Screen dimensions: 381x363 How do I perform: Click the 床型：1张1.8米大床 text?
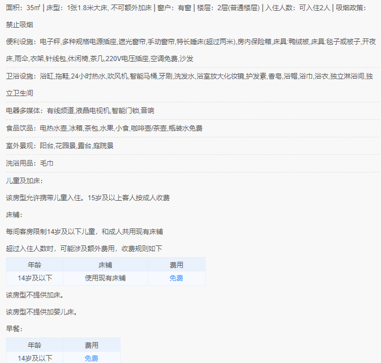pyautogui.click(x=77, y=8)
